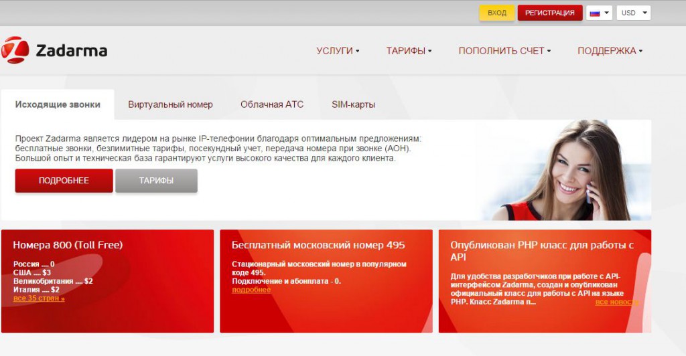Image resolution: width=686 pixels, height=356 pixels.
Task: Open the ПОДДЕРЖКА menu
Action: (610, 51)
